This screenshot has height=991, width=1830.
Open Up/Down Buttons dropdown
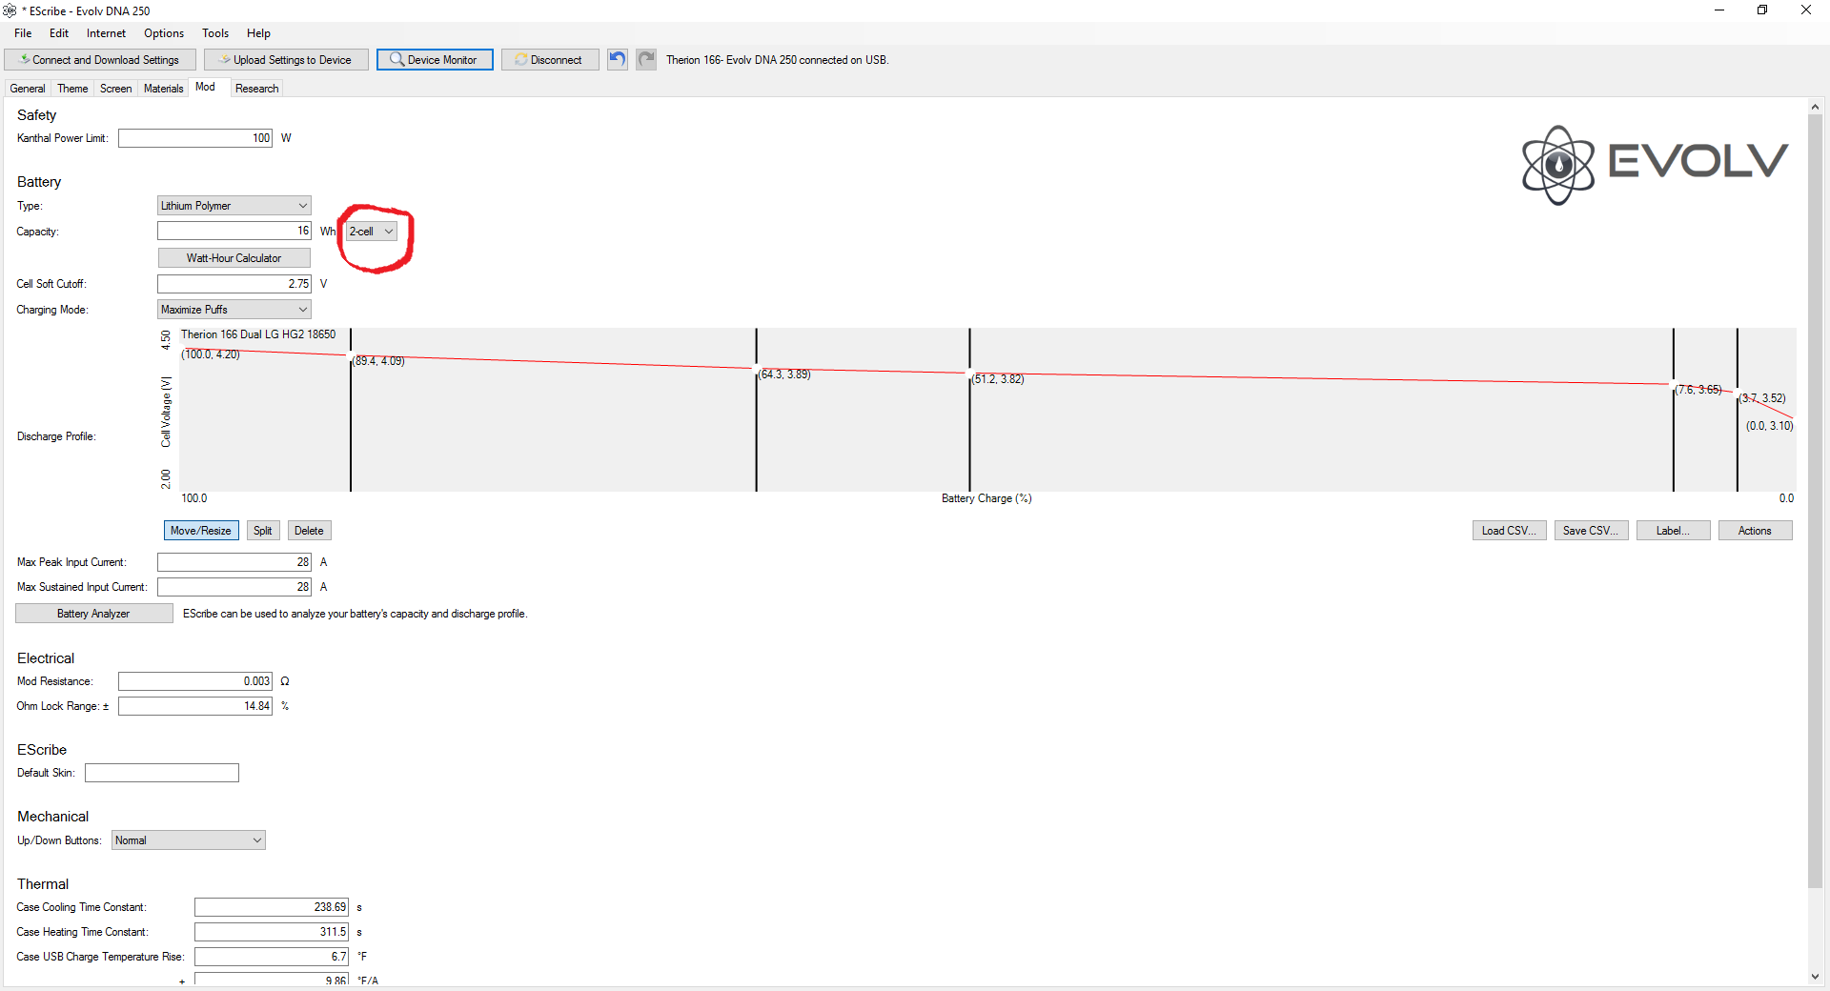click(x=188, y=840)
